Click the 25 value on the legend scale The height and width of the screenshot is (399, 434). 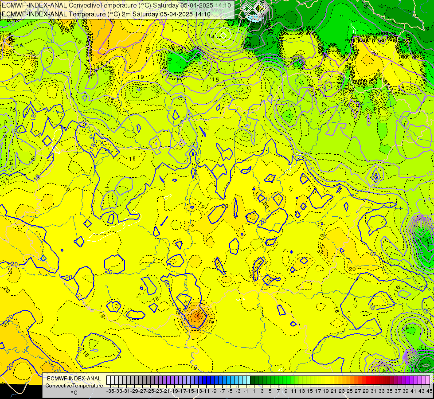coord(350,391)
